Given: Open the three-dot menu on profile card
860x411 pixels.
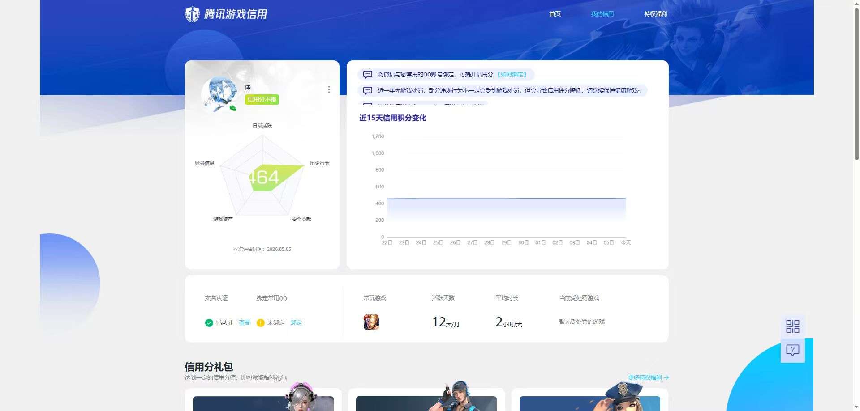Looking at the screenshot, I should tap(329, 89).
